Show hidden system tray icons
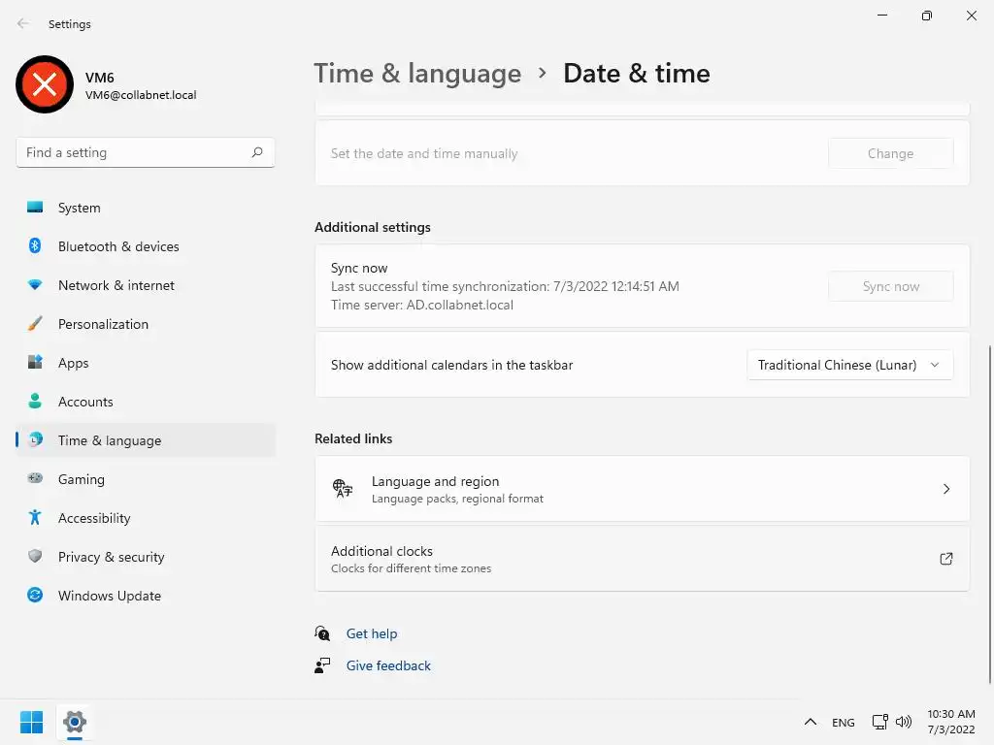Viewport: 994px width, 745px height. 810,722
